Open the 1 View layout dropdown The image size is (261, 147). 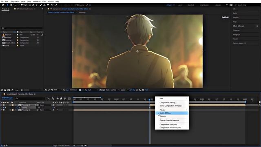[x=124, y=90]
